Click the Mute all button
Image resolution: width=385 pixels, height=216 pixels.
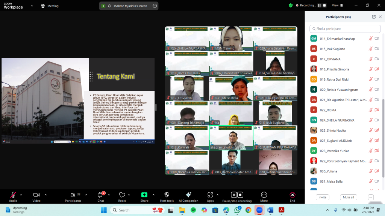[348, 197]
